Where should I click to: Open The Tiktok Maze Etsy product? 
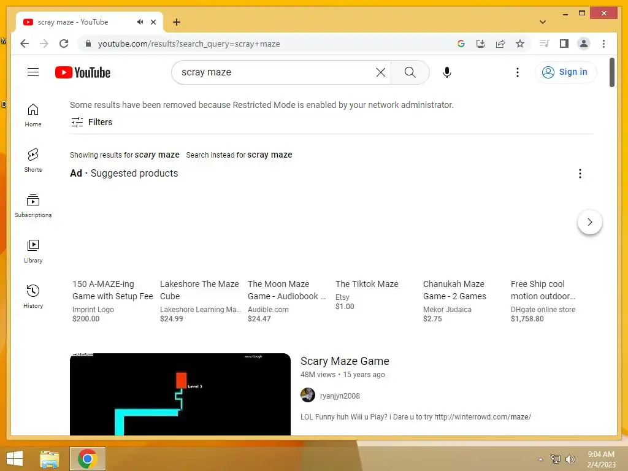click(x=367, y=284)
